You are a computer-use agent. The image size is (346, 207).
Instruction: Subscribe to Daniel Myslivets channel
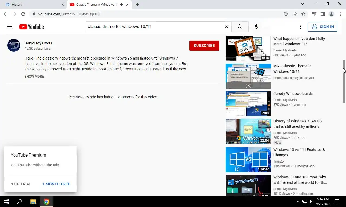(x=204, y=46)
